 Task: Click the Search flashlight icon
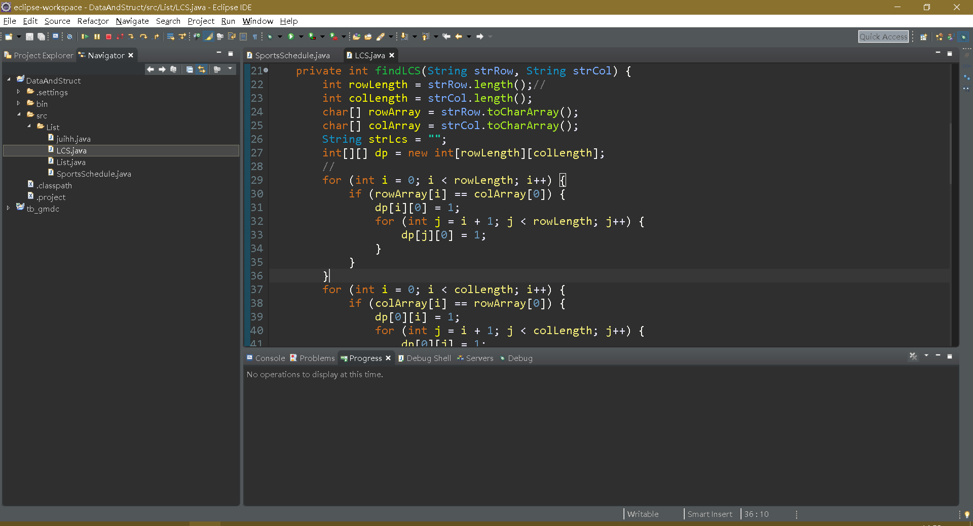(x=381, y=36)
